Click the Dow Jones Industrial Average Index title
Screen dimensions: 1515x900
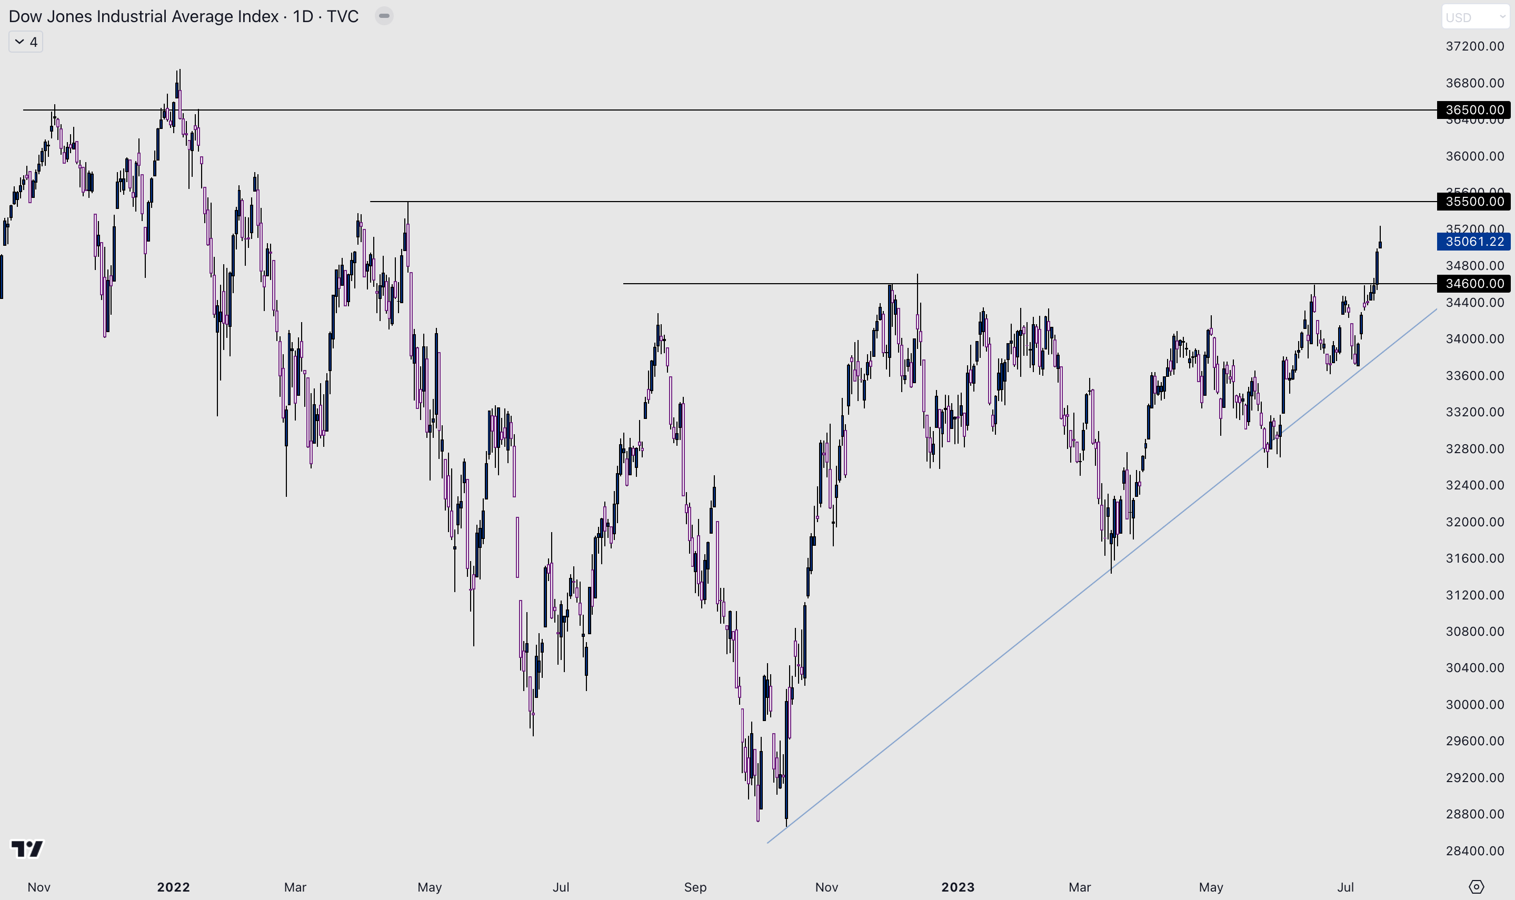pos(143,16)
